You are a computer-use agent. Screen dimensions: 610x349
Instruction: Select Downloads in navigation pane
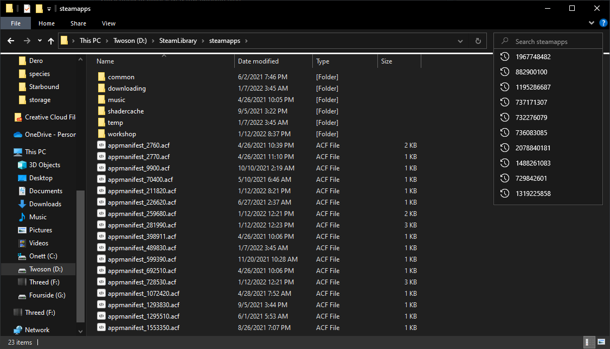tap(45, 204)
